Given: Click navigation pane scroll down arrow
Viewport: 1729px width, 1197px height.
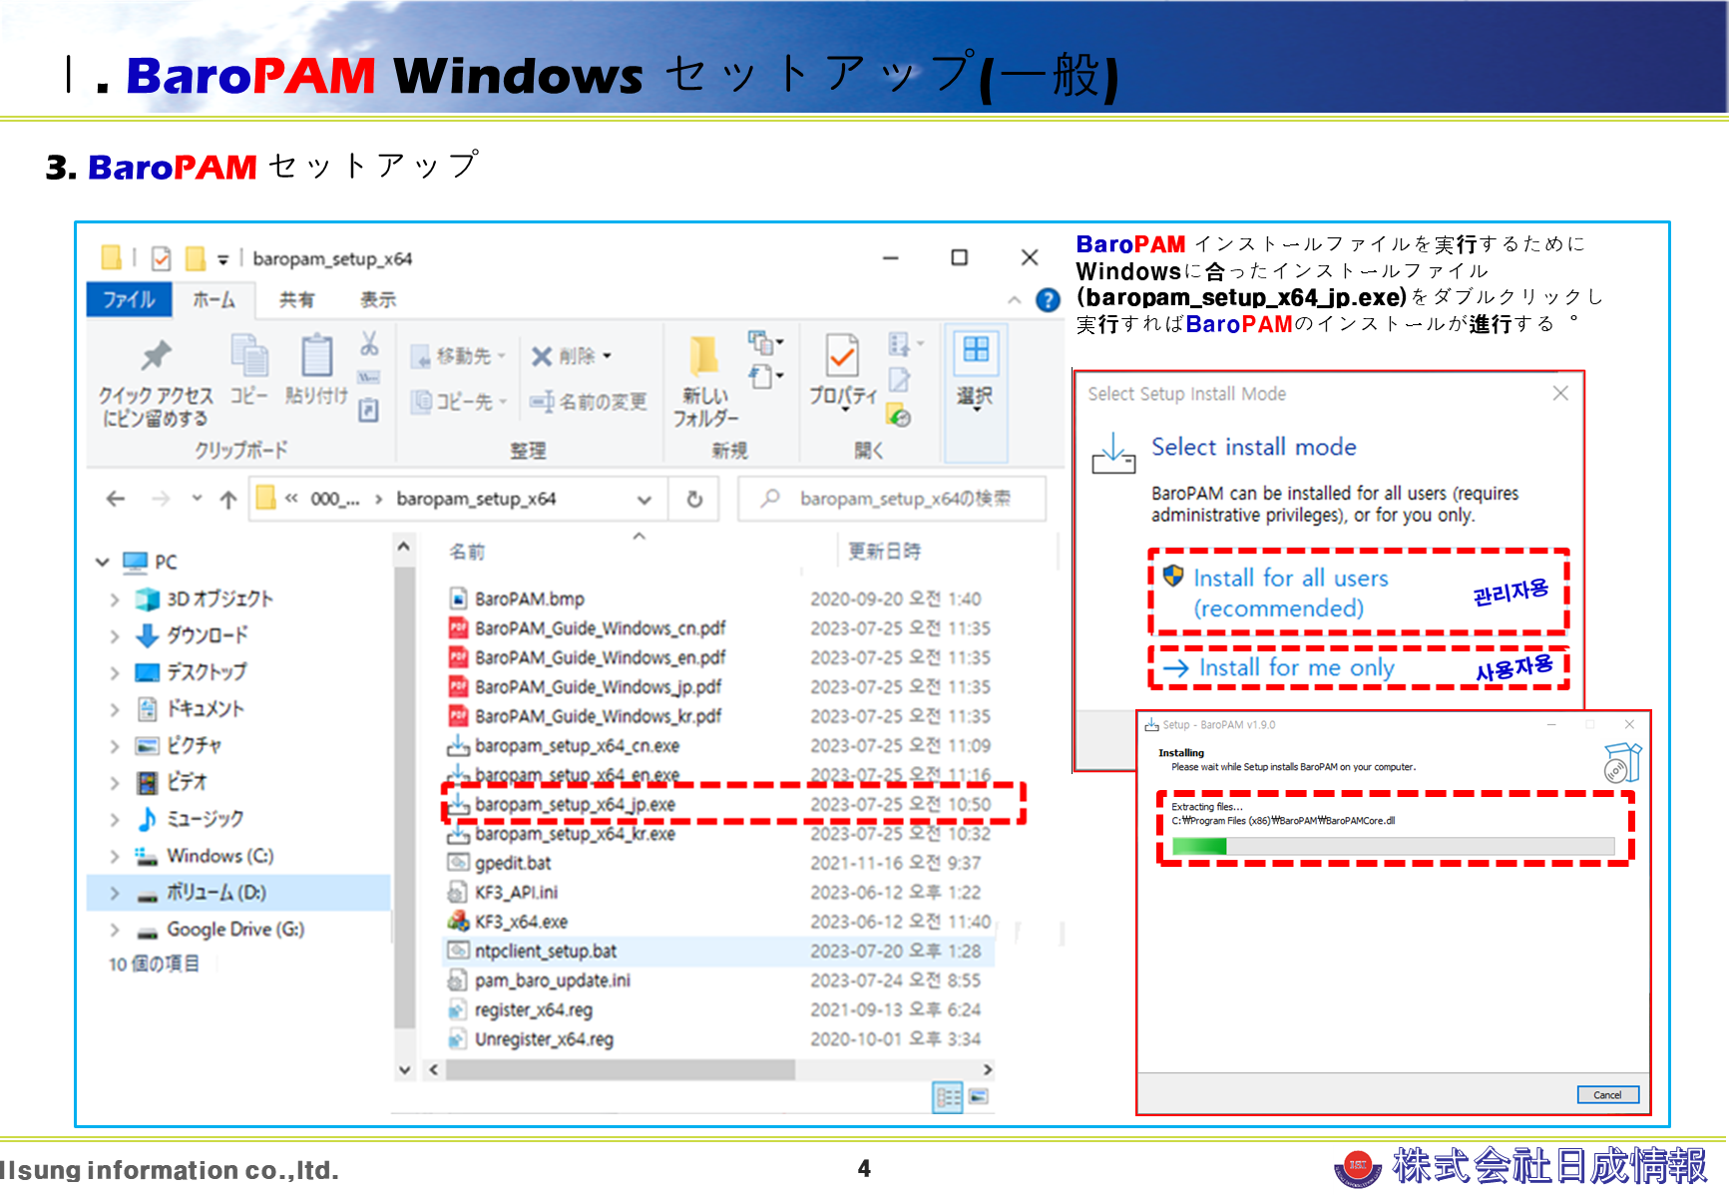Looking at the screenshot, I should click(404, 1069).
